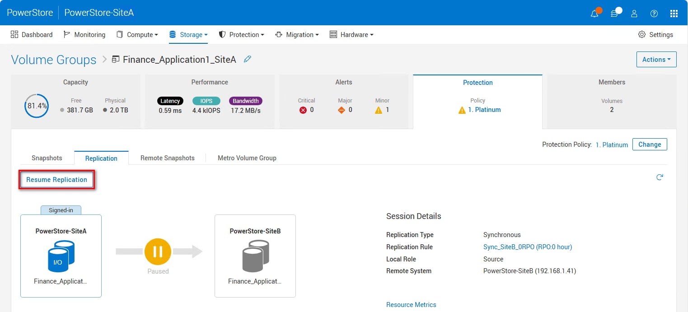Screen dimensions: 688x312
Task: Open the apps grid icon
Action: point(674,14)
